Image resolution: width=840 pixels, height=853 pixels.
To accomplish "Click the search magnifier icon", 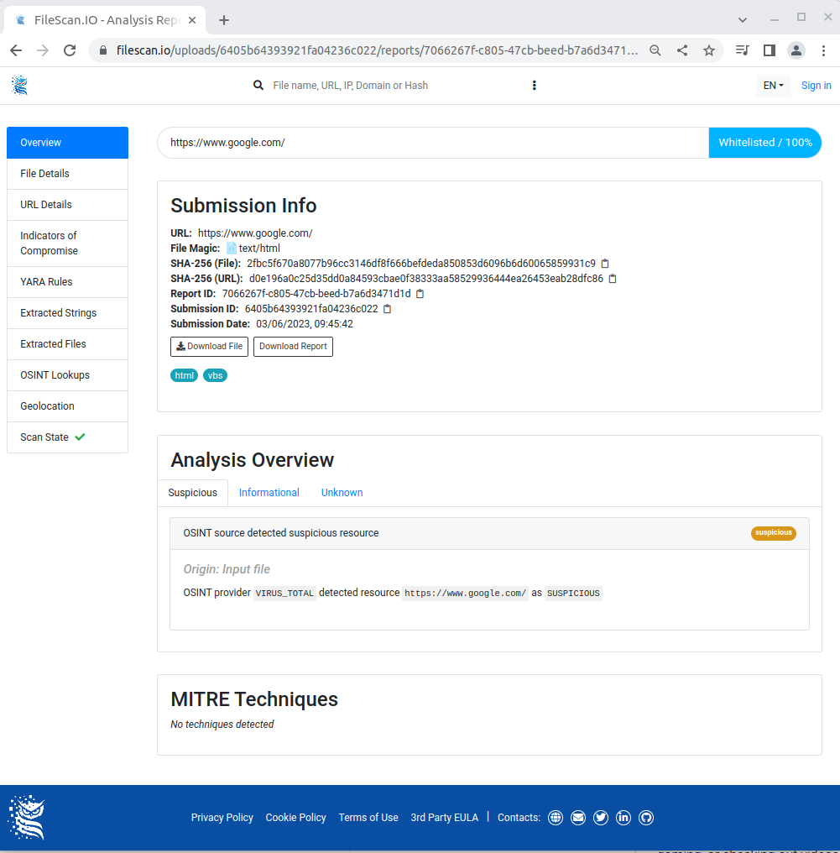I will pyautogui.click(x=258, y=86).
